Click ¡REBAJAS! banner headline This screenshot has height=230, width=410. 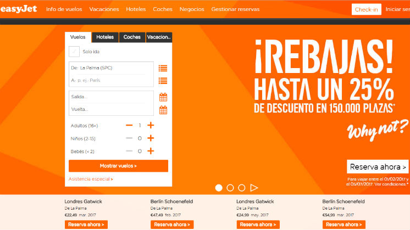point(324,57)
